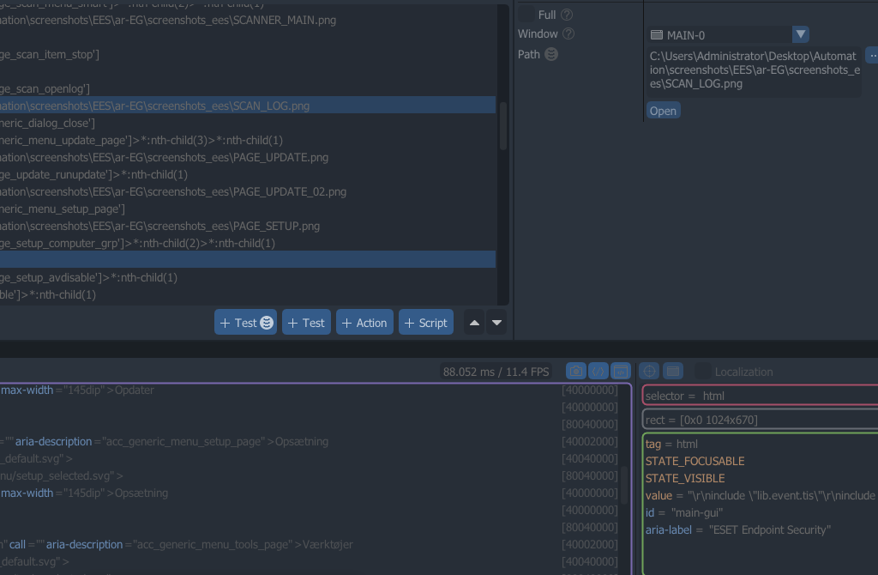
Task: Add a new Action step
Action: [364, 323]
